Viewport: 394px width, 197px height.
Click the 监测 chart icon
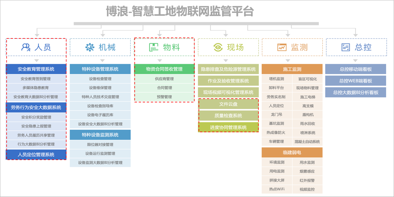point(282,47)
